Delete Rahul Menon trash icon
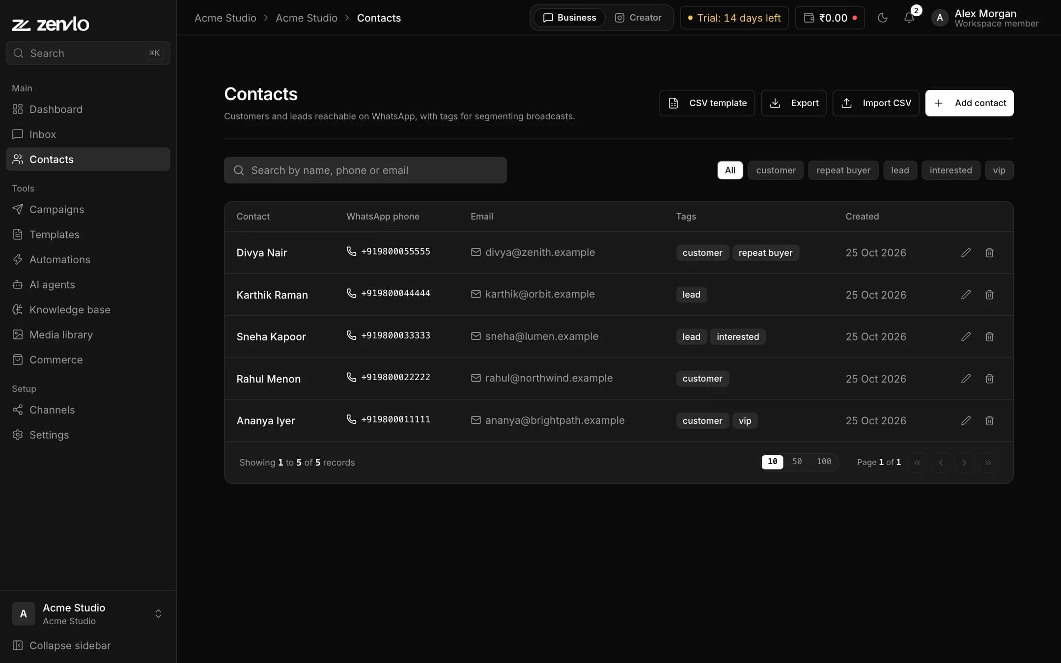Screen dimensions: 1061x663 pyautogui.click(x=989, y=379)
